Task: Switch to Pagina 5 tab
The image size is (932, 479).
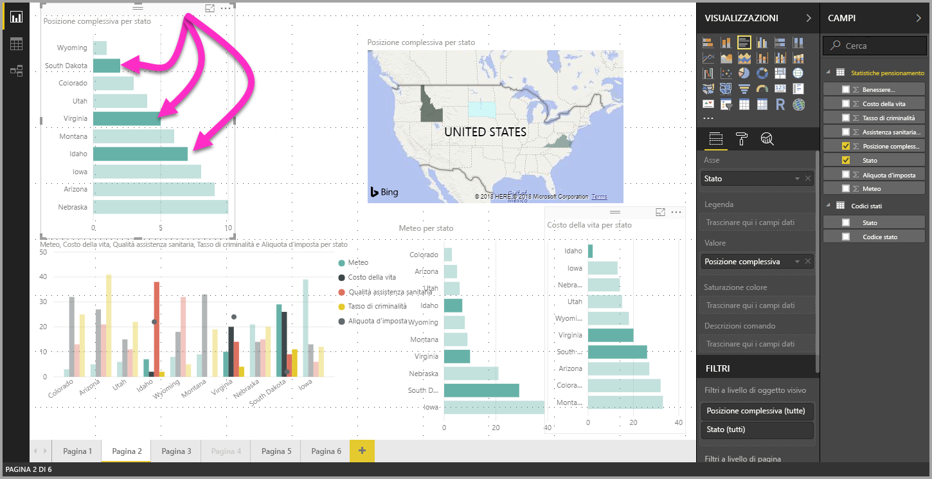Action: click(x=276, y=451)
